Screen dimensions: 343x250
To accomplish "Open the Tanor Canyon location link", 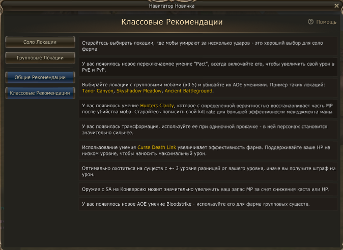I will tap(98, 91).
